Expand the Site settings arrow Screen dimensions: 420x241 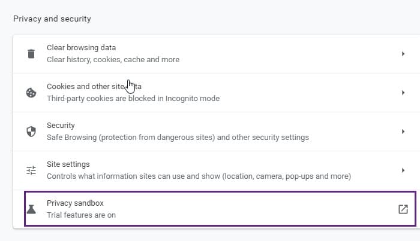(x=403, y=170)
